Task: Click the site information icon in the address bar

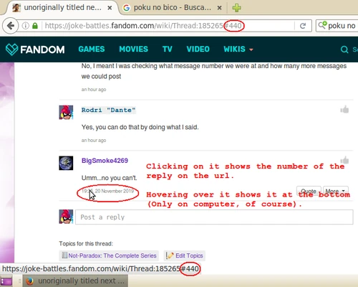Action: click(x=26, y=26)
